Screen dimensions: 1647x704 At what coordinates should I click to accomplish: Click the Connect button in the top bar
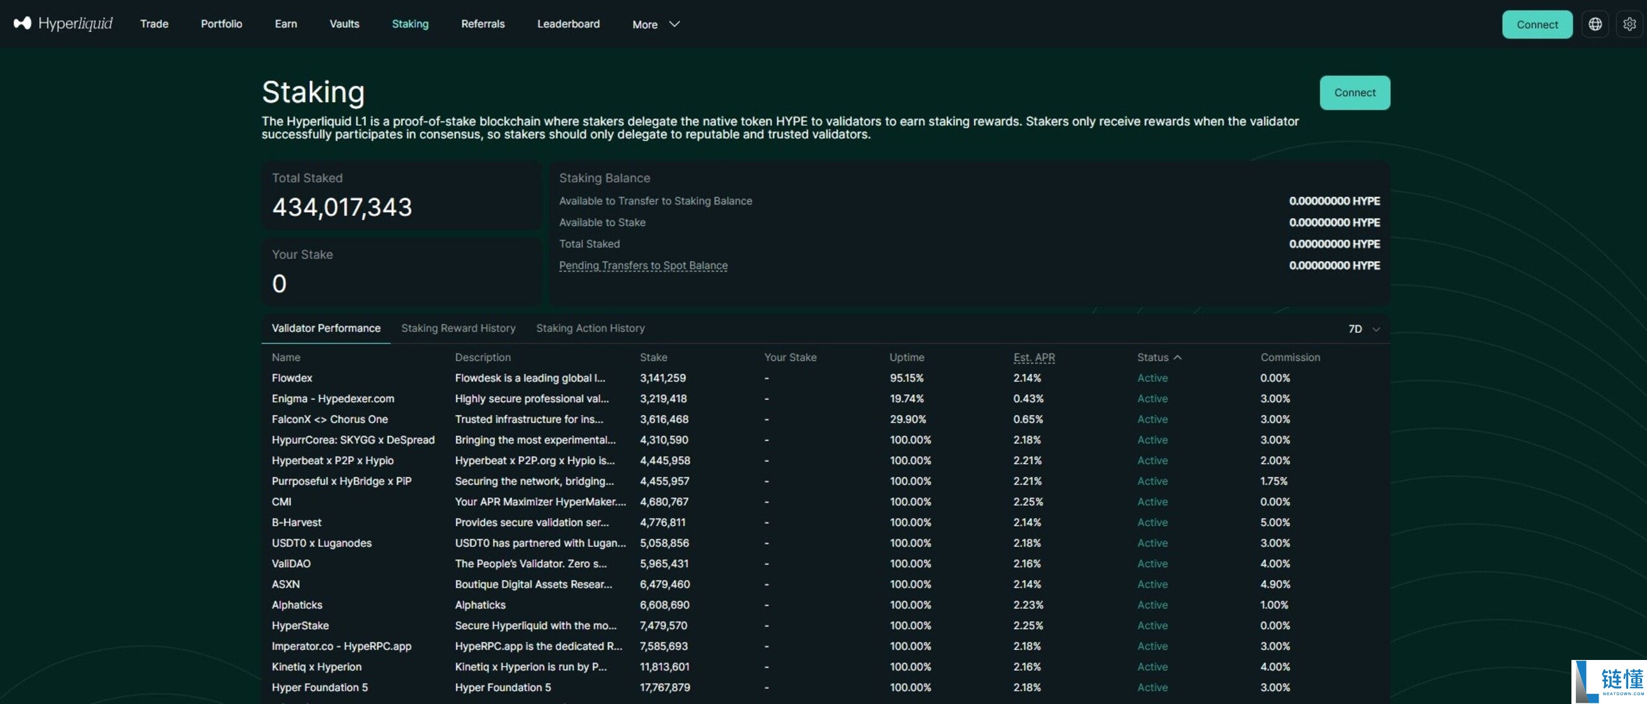[x=1537, y=25]
